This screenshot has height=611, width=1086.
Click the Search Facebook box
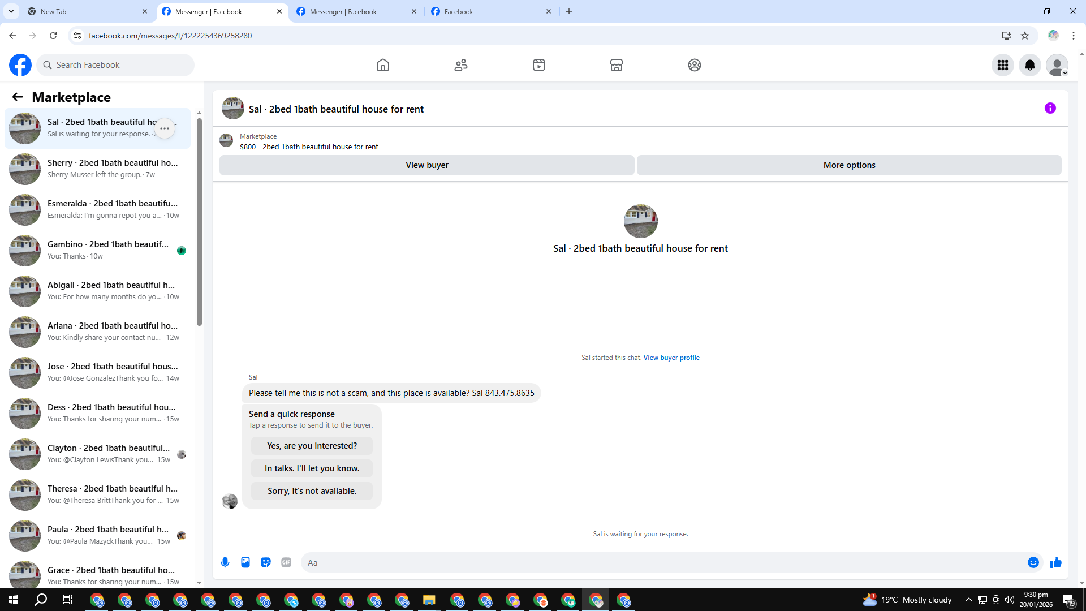(x=115, y=65)
